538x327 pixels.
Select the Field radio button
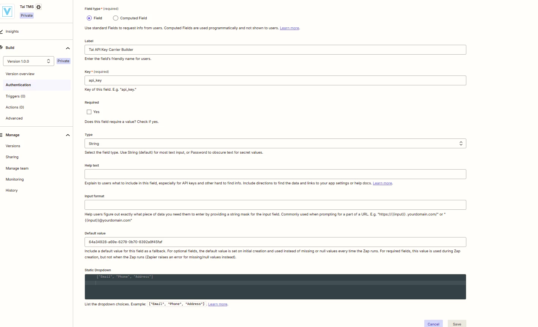[89, 18]
